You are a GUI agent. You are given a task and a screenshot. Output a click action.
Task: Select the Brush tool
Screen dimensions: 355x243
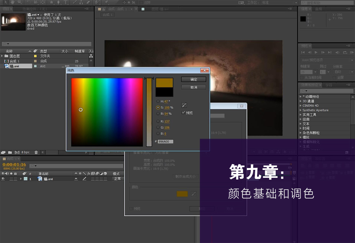tap(74, 2)
